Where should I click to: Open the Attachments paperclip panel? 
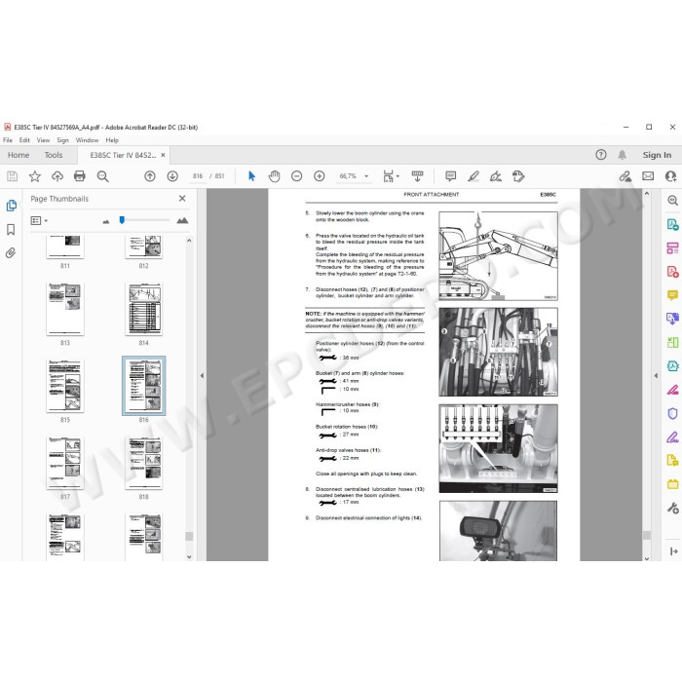pos(11,252)
